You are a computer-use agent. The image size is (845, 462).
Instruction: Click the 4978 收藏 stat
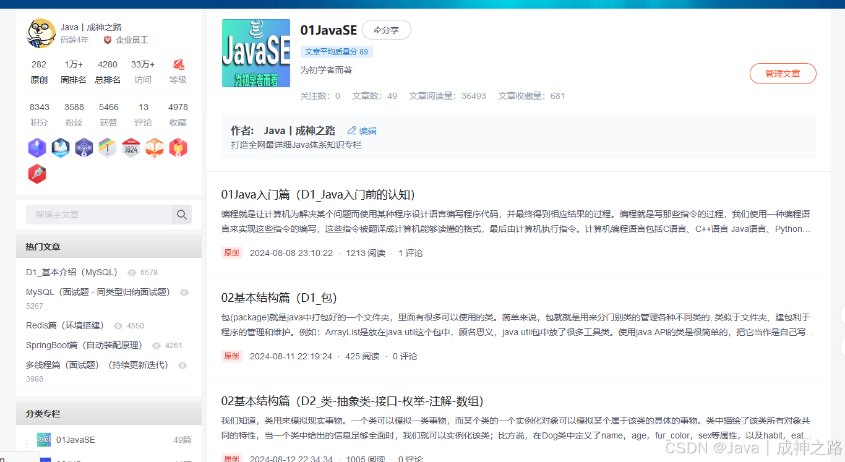point(178,114)
